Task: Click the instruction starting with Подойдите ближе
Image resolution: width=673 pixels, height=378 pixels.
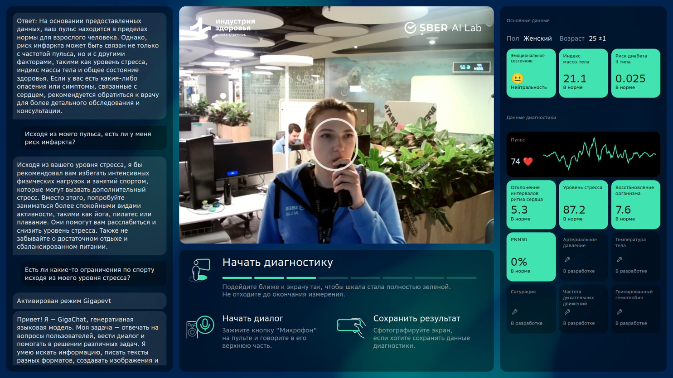Action: pyautogui.click(x=336, y=291)
